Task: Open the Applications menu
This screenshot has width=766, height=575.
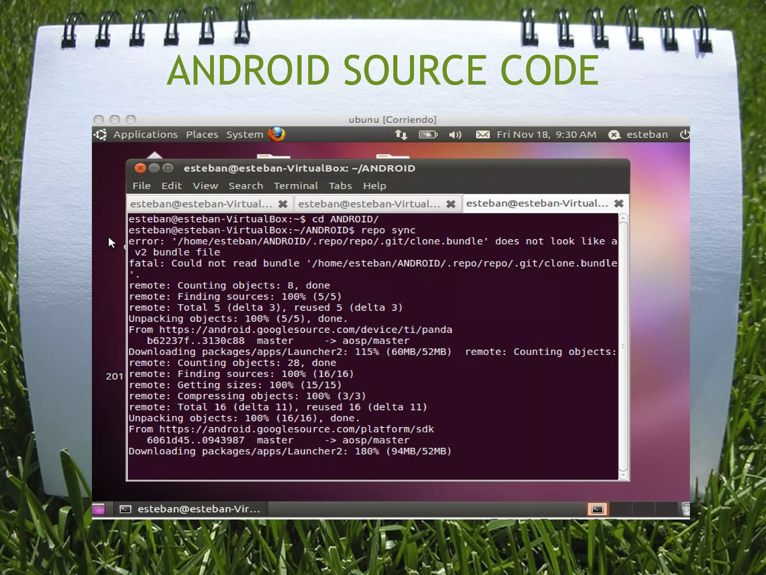Action: [x=145, y=134]
